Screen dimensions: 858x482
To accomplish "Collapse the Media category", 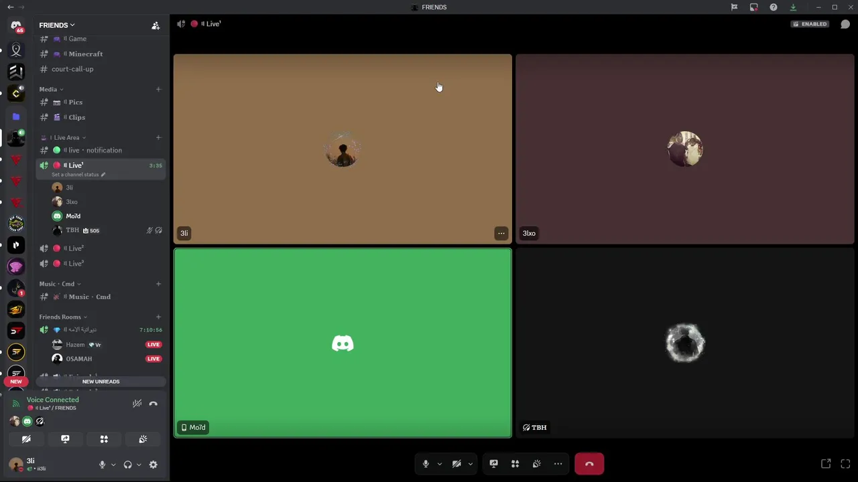I will 51,89.
